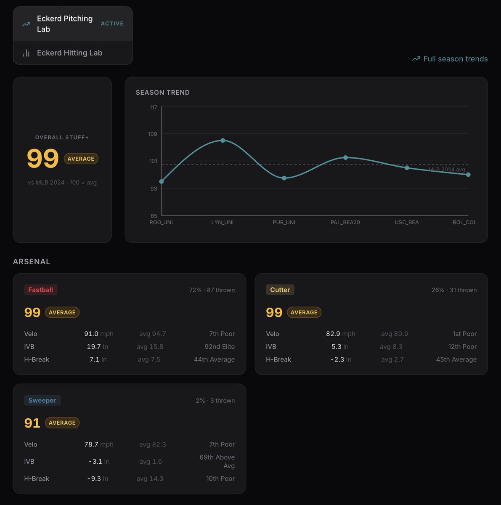
Task: Click Cutter H-Break value -2.3 in
Action: click(x=341, y=360)
